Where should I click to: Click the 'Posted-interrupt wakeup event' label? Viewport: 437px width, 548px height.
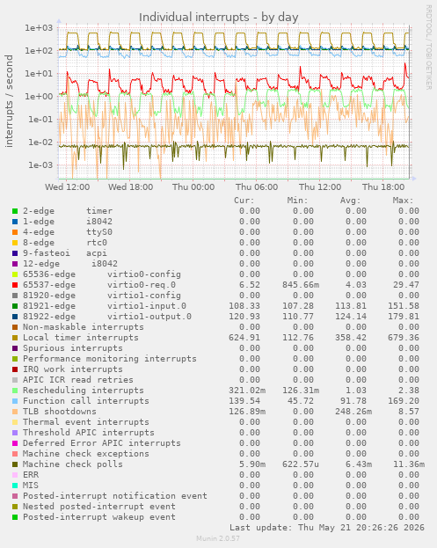pyautogui.click(x=99, y=517)
